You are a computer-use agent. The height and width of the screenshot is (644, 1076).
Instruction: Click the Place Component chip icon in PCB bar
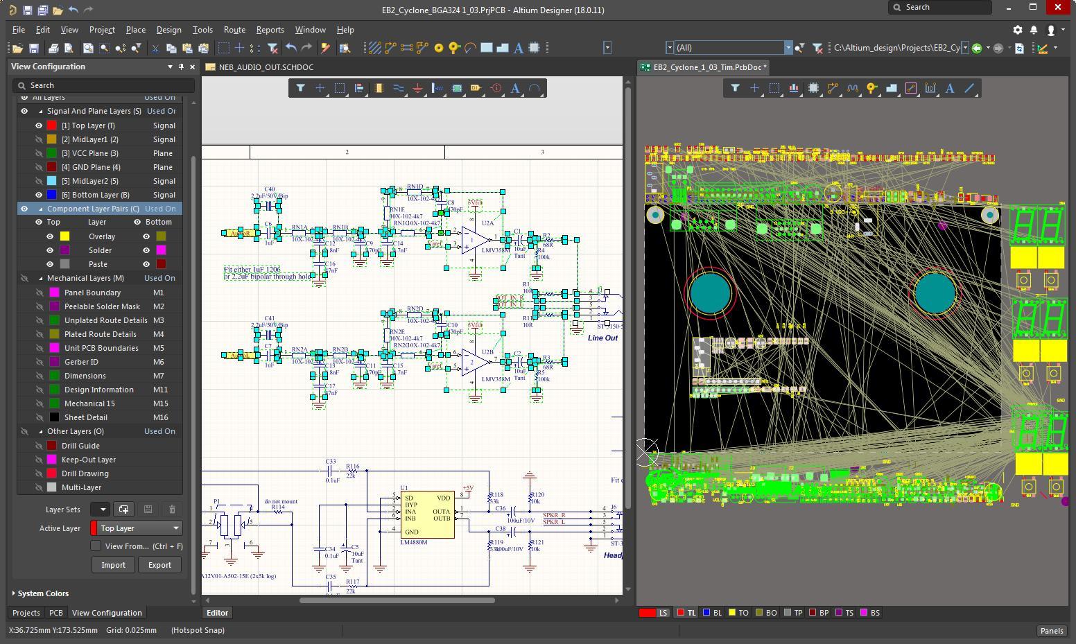pyautogui.click(x=813, y=88)
